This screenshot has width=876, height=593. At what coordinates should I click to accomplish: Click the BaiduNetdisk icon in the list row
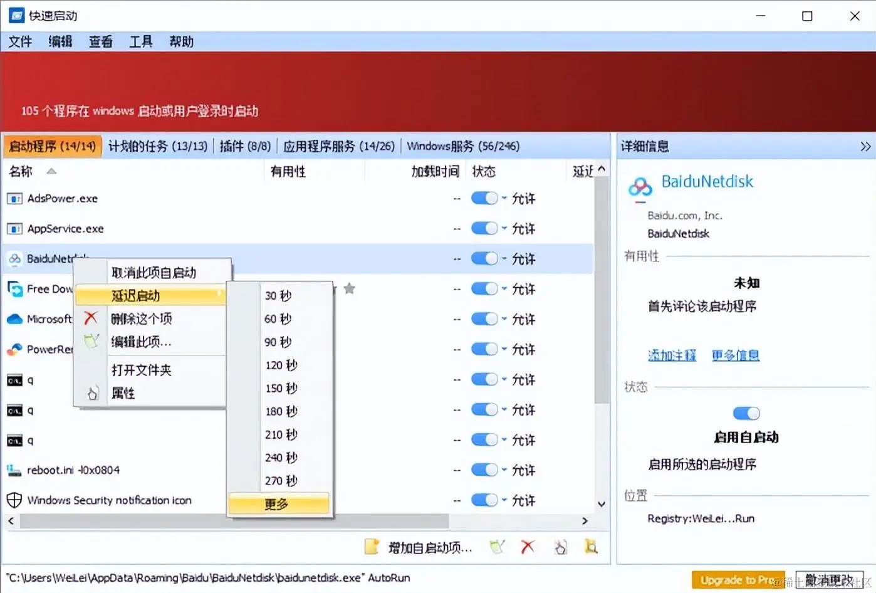(14, 259)
